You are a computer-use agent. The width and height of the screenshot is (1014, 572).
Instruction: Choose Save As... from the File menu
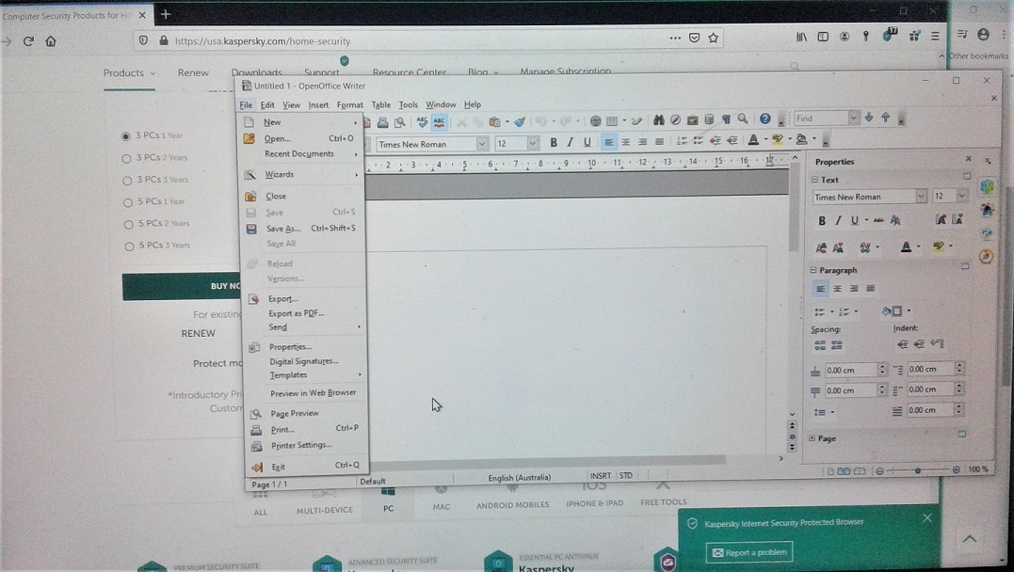pos(301,229)
